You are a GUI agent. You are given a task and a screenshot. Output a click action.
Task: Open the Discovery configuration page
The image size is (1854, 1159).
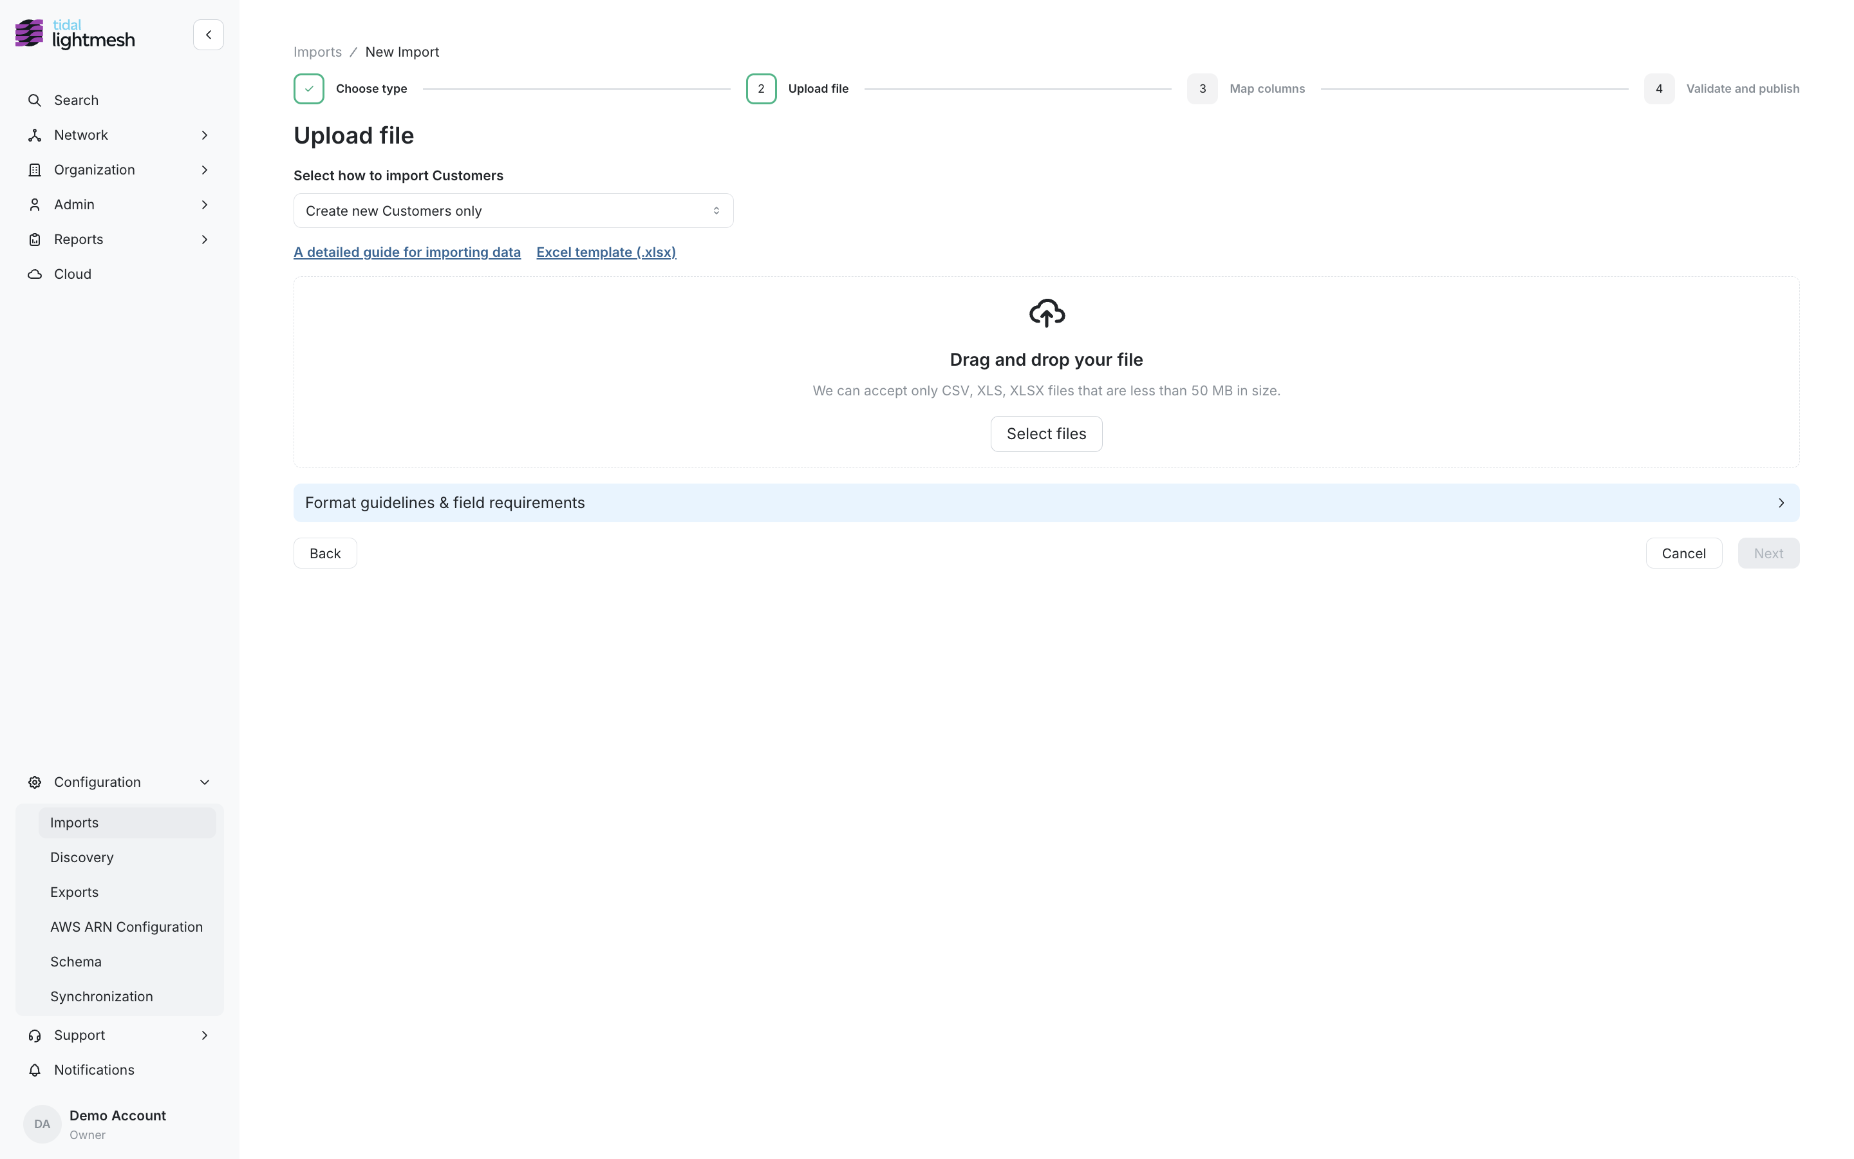tap(127, 858)
